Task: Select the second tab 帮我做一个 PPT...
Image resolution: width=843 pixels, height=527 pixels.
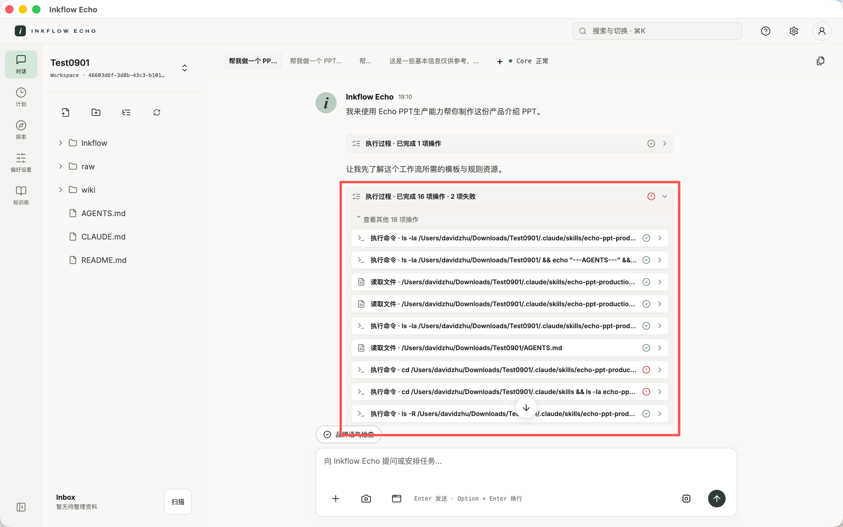Action: (x=316, y=61)
